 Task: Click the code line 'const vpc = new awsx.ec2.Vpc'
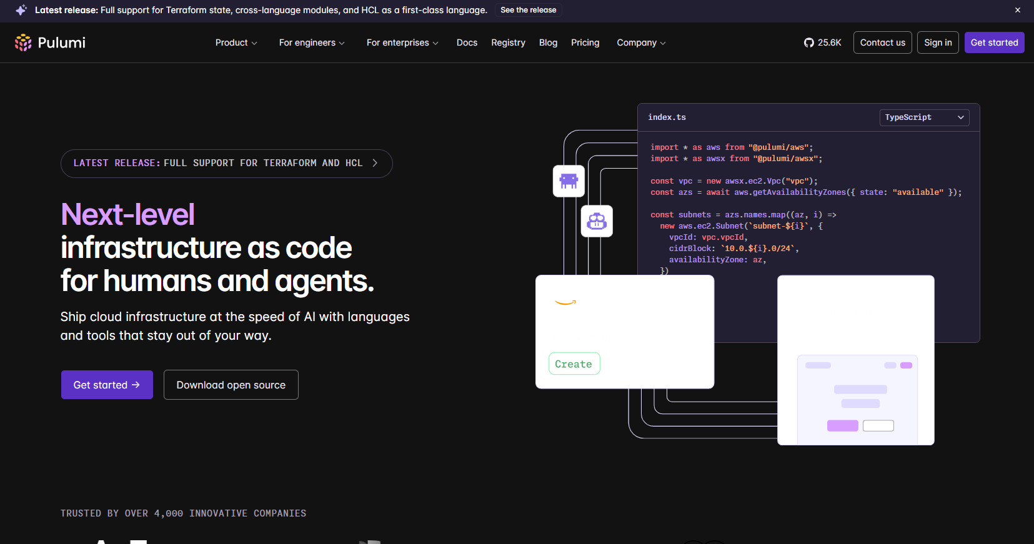coord(733,181)
